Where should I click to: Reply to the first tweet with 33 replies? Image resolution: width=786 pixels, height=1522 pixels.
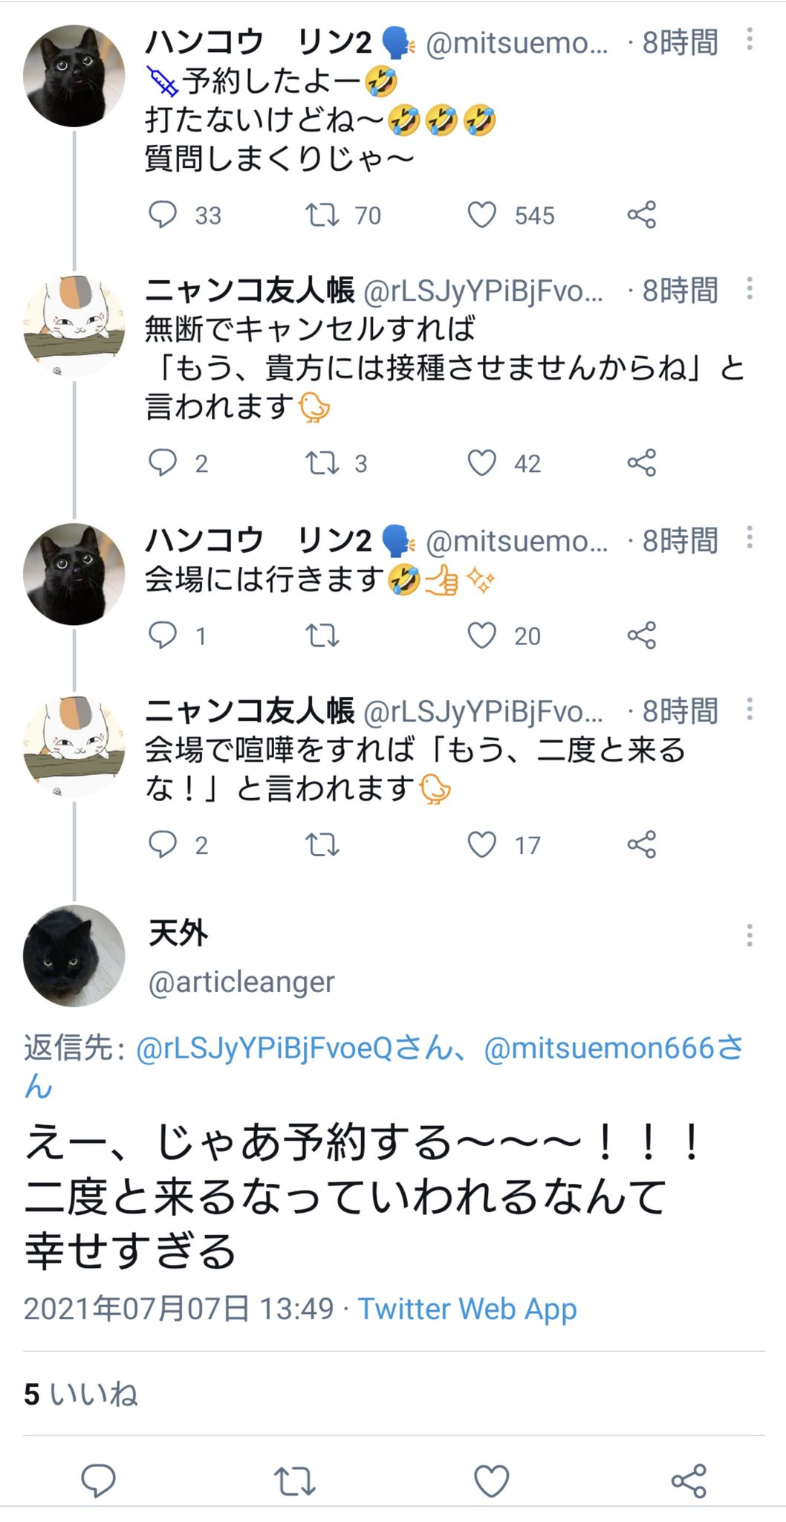pyautogui.click(x=163, y=215)
